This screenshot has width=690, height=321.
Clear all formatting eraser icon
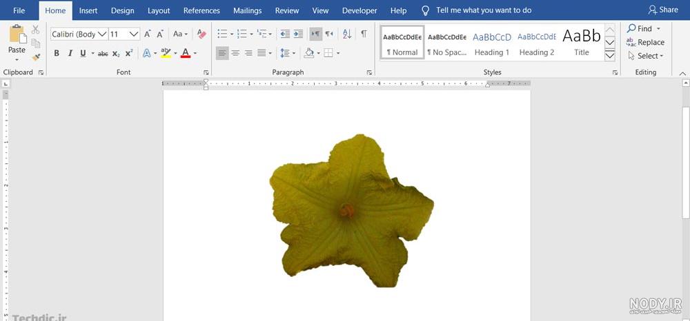click(201, 34)
